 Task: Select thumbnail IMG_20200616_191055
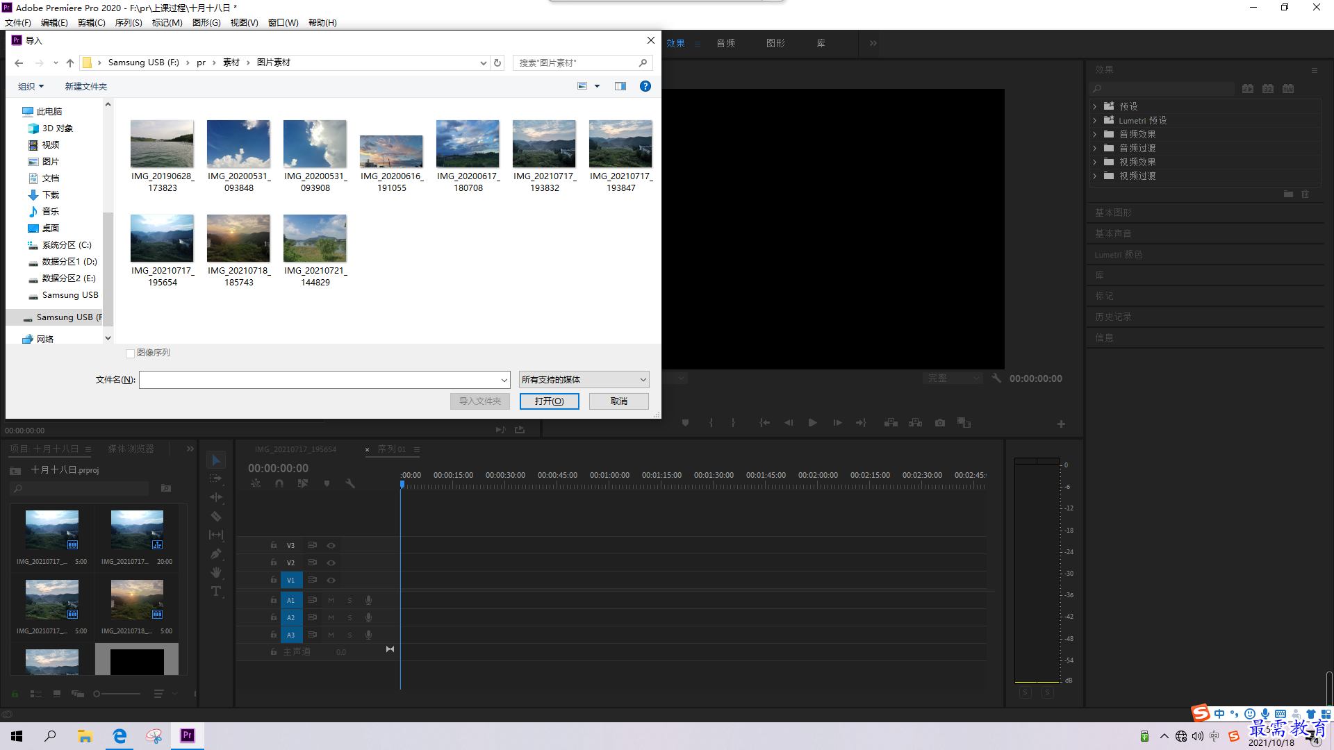tap(392, 164)
